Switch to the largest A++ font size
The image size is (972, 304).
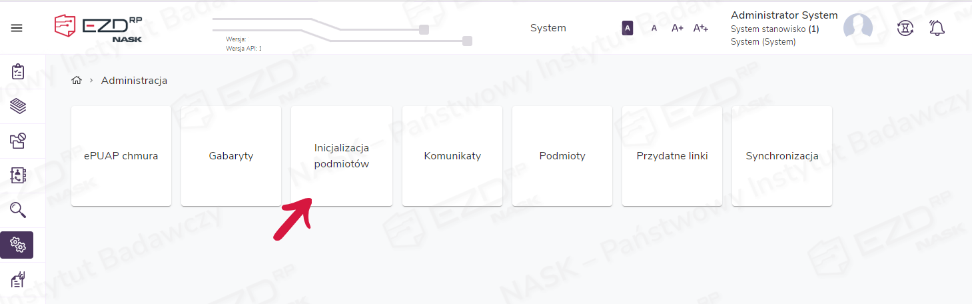pyautogui.click(x=700, y=28)
